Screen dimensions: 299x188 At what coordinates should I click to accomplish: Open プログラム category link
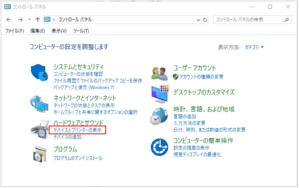65,149
